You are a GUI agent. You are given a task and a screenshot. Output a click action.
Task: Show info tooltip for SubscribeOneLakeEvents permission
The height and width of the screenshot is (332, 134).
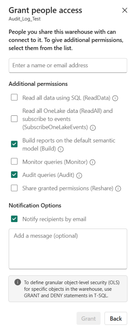point(93,128)
